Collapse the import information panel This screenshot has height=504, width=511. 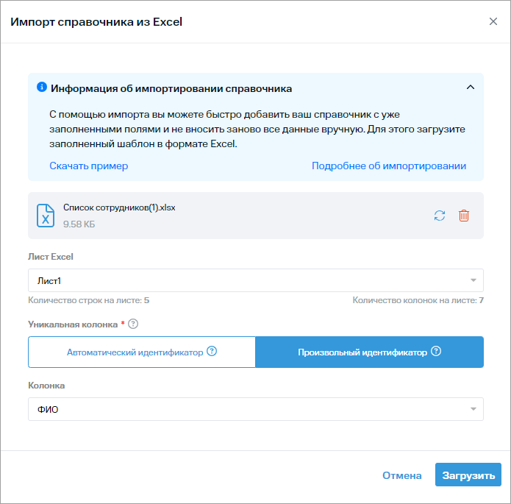coord(471,88)
